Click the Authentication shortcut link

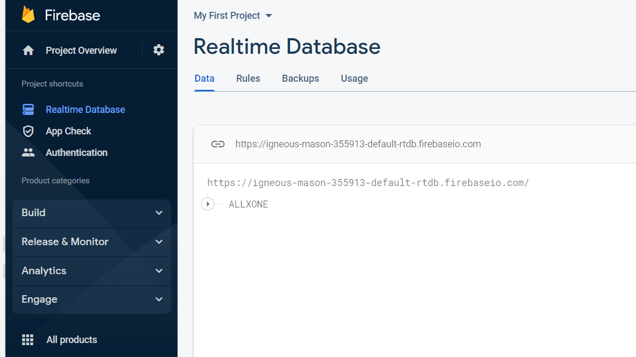(76, 152)
